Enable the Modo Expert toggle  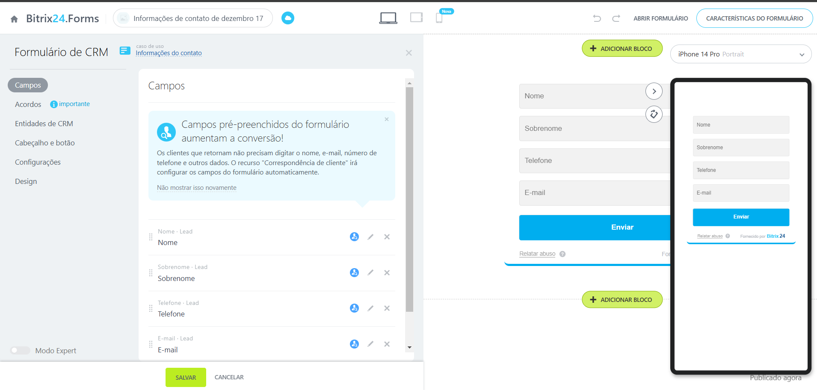[x=20, y=351]
